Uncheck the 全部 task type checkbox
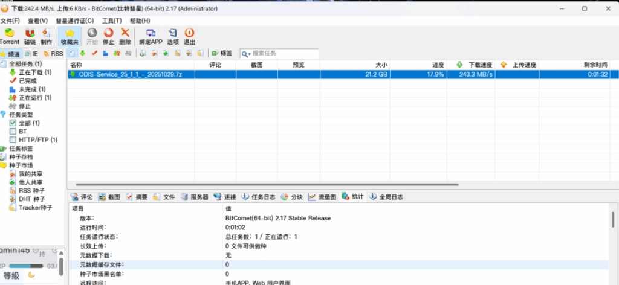Screen dimensions: 619x285 tap(13, 123)
